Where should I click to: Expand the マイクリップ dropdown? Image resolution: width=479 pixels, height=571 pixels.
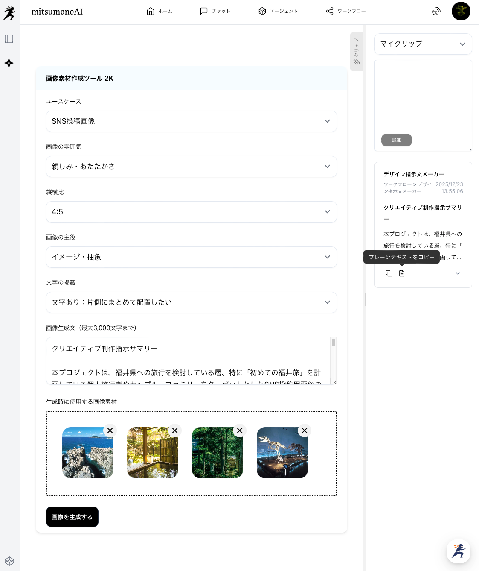[423, 44]
